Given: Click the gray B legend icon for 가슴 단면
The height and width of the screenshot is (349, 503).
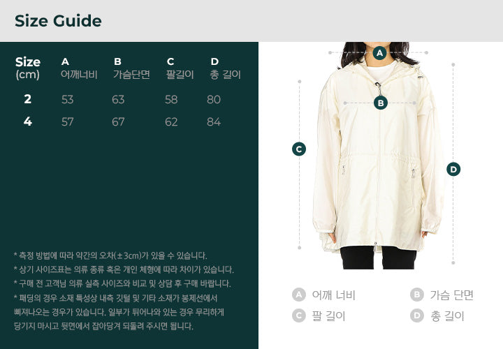Looking at the screenshot, I should [416, 295].
